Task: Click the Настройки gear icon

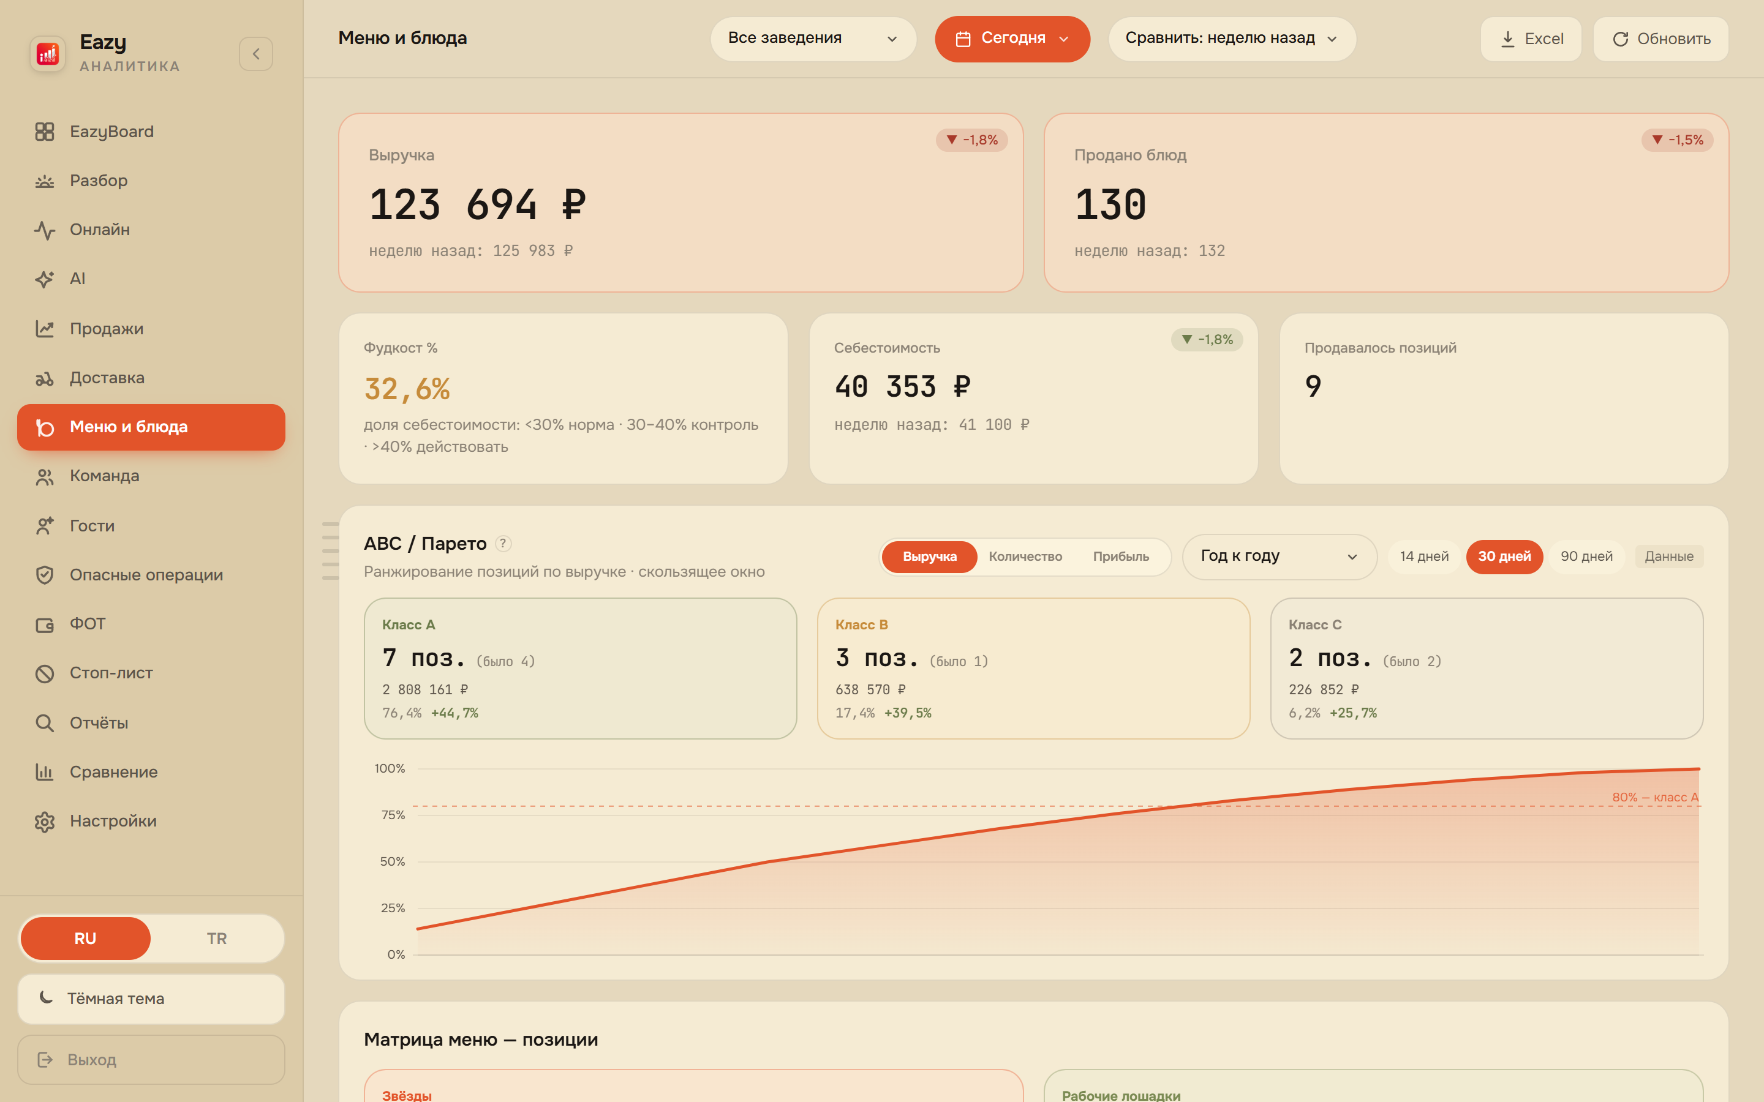Action: click(x=45, y=822)
